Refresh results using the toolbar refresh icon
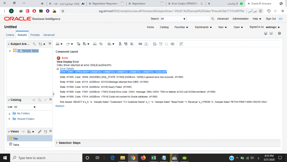 point(101,44)
